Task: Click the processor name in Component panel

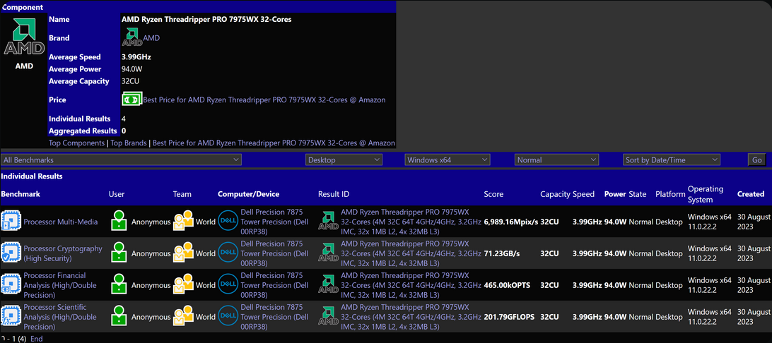Action: click(x=206, y=20)
